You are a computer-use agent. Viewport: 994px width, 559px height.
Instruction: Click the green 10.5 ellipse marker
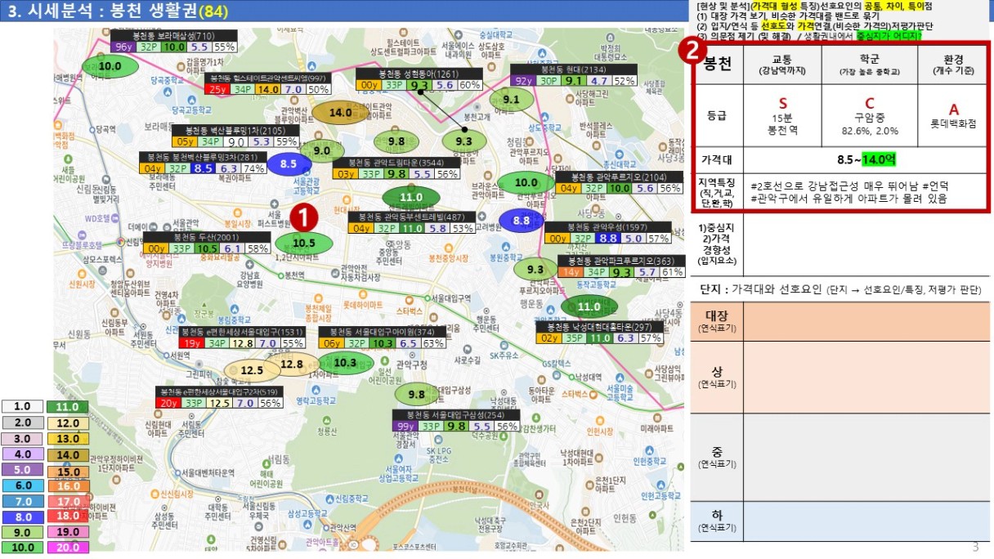(304, 243)
